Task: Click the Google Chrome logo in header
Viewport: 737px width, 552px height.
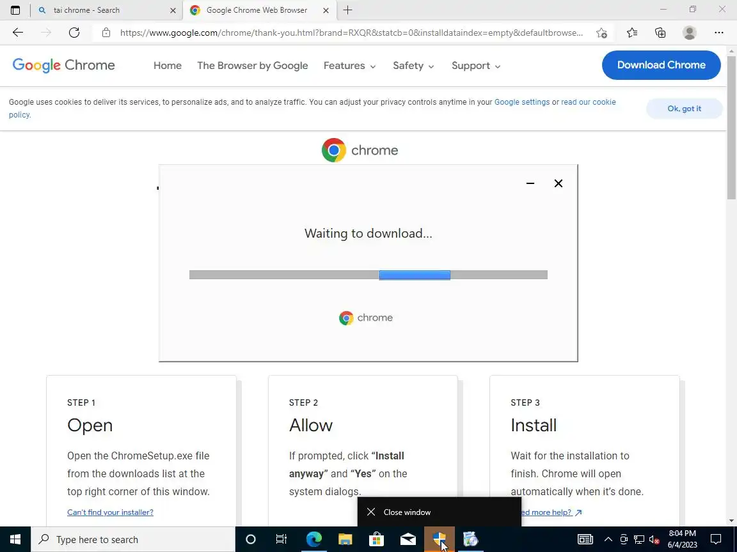Action: coord(63,65)
